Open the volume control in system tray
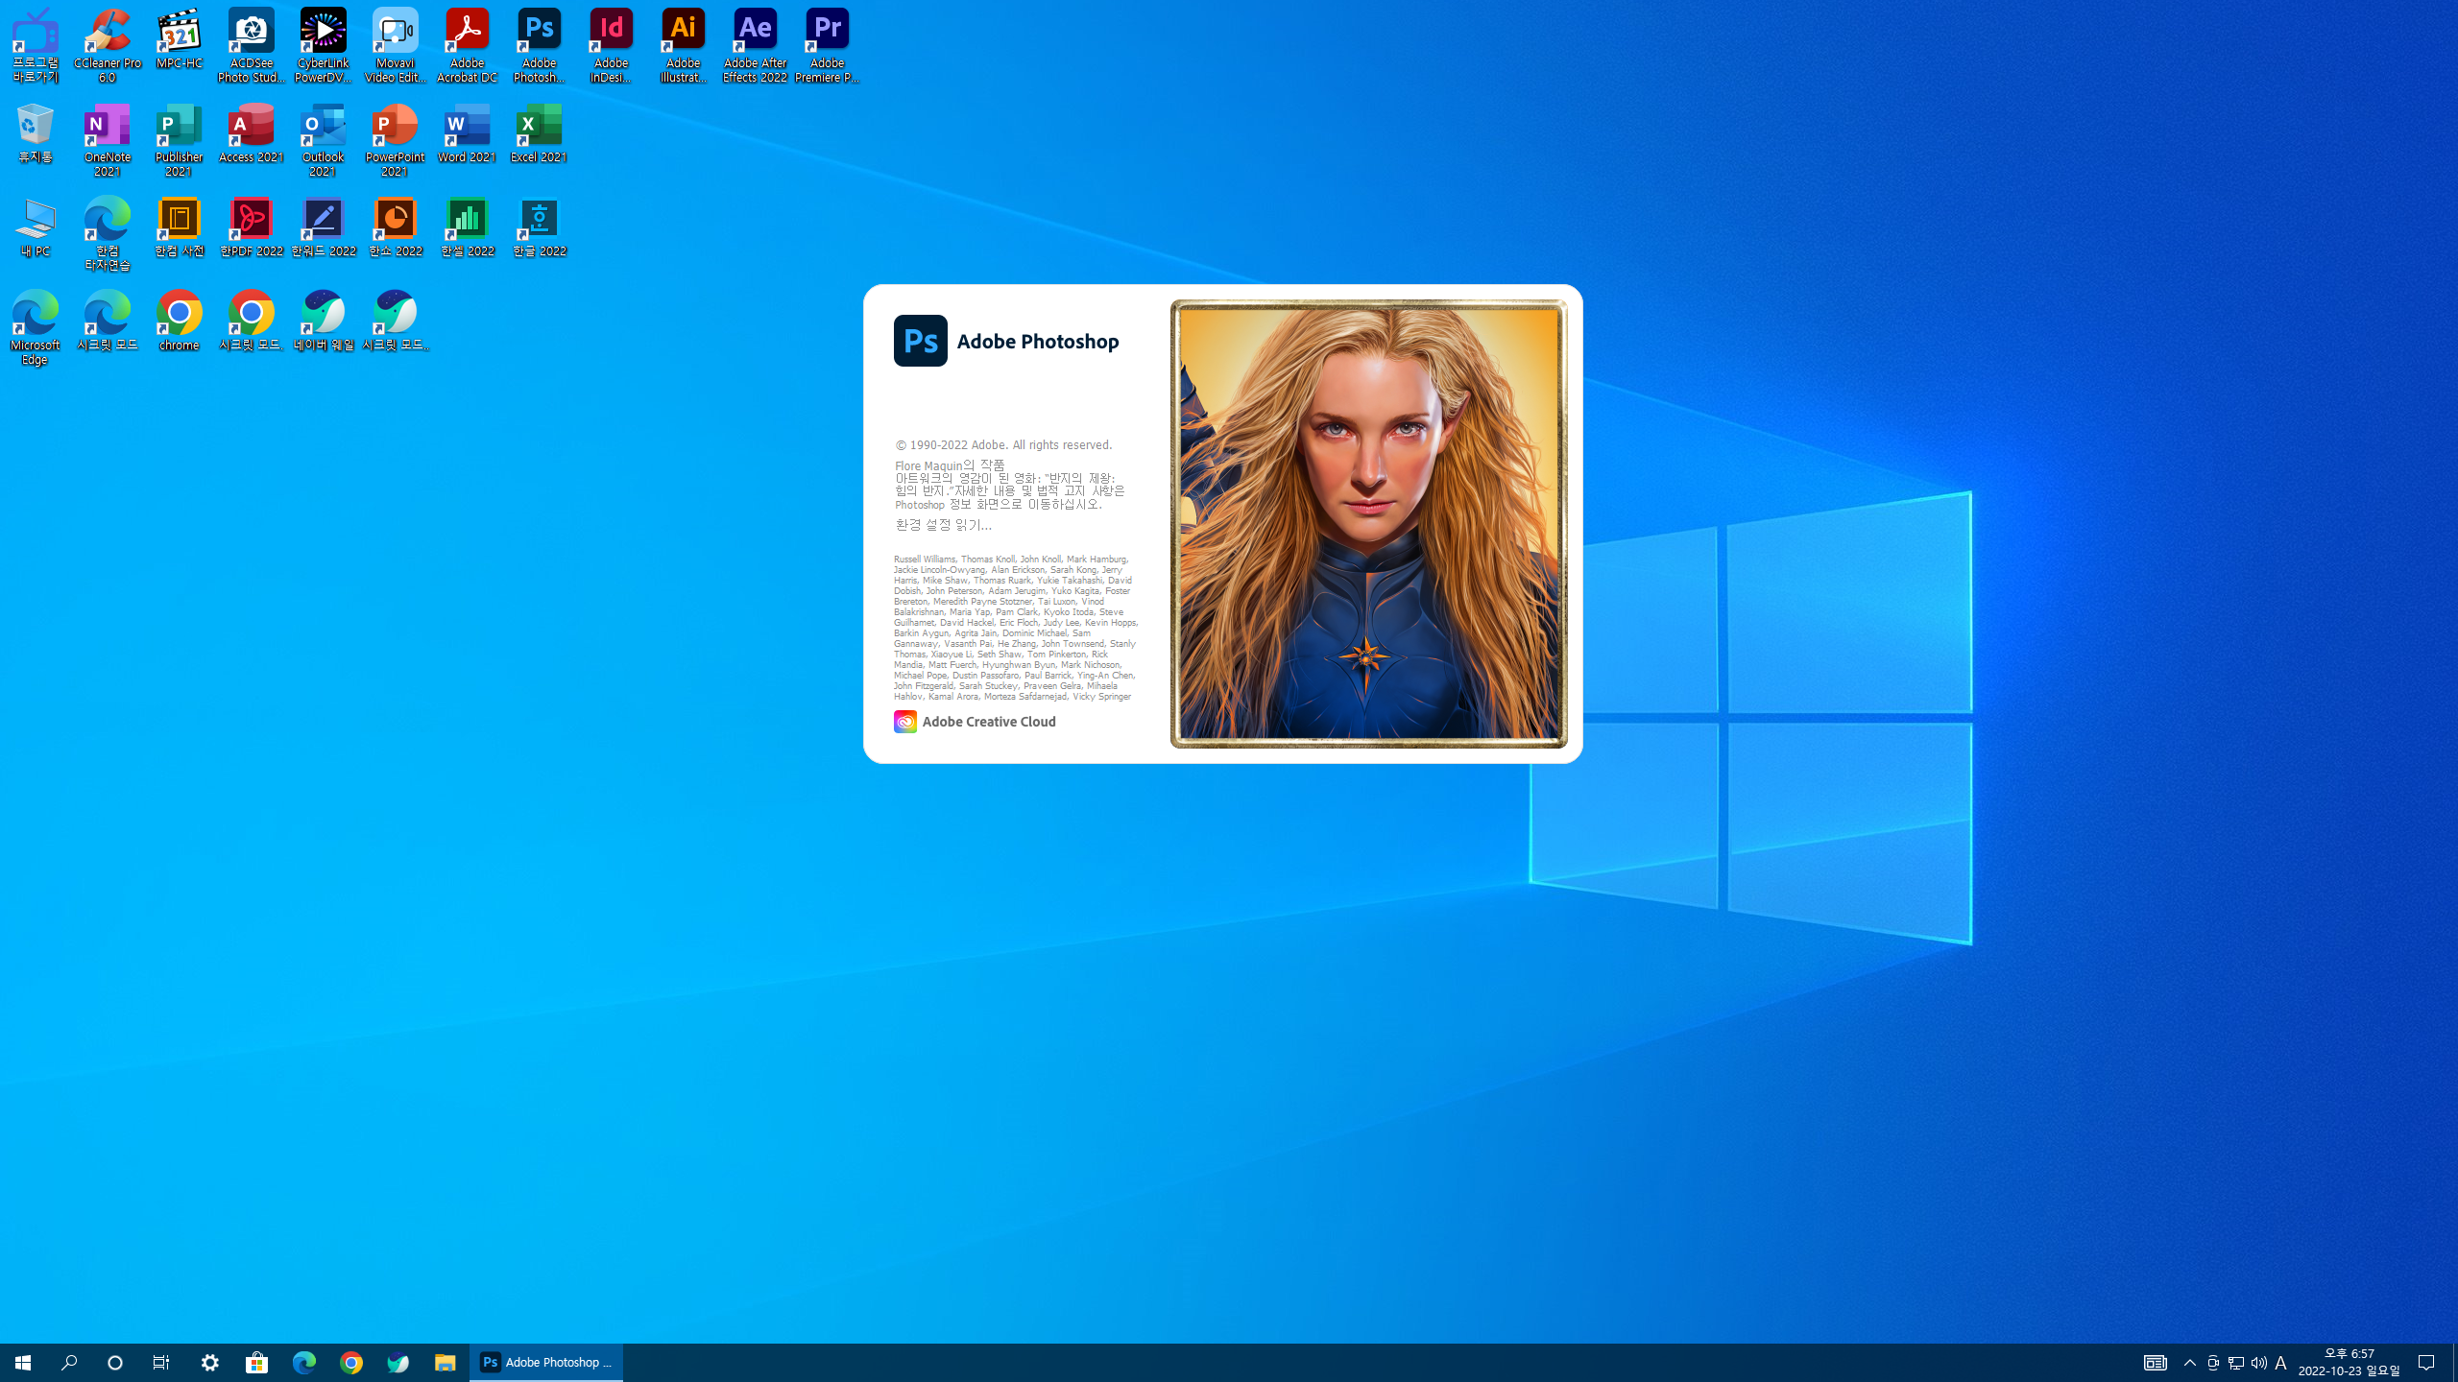This screenshot has width=2458, height=1382. pos(2258,1363)
